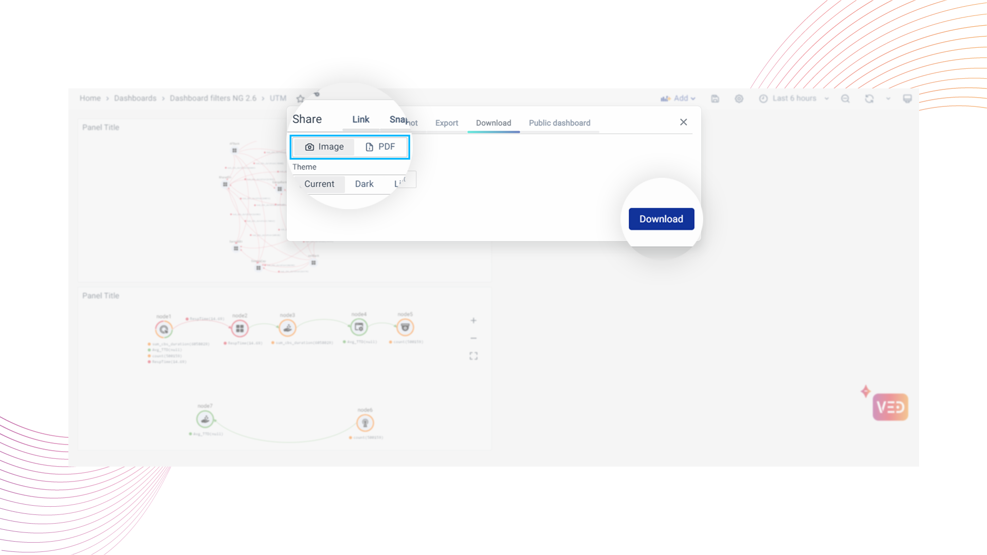Viewport: 987px width, 555px height.
Task: Choose the Current theme option
Action: click(x=319, y=184)
